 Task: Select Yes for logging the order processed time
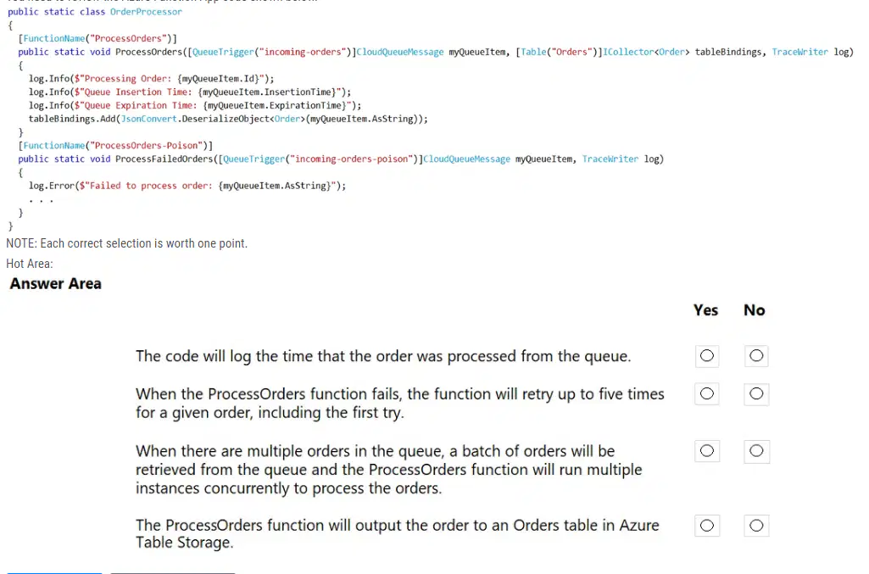(x=706, y=356)
